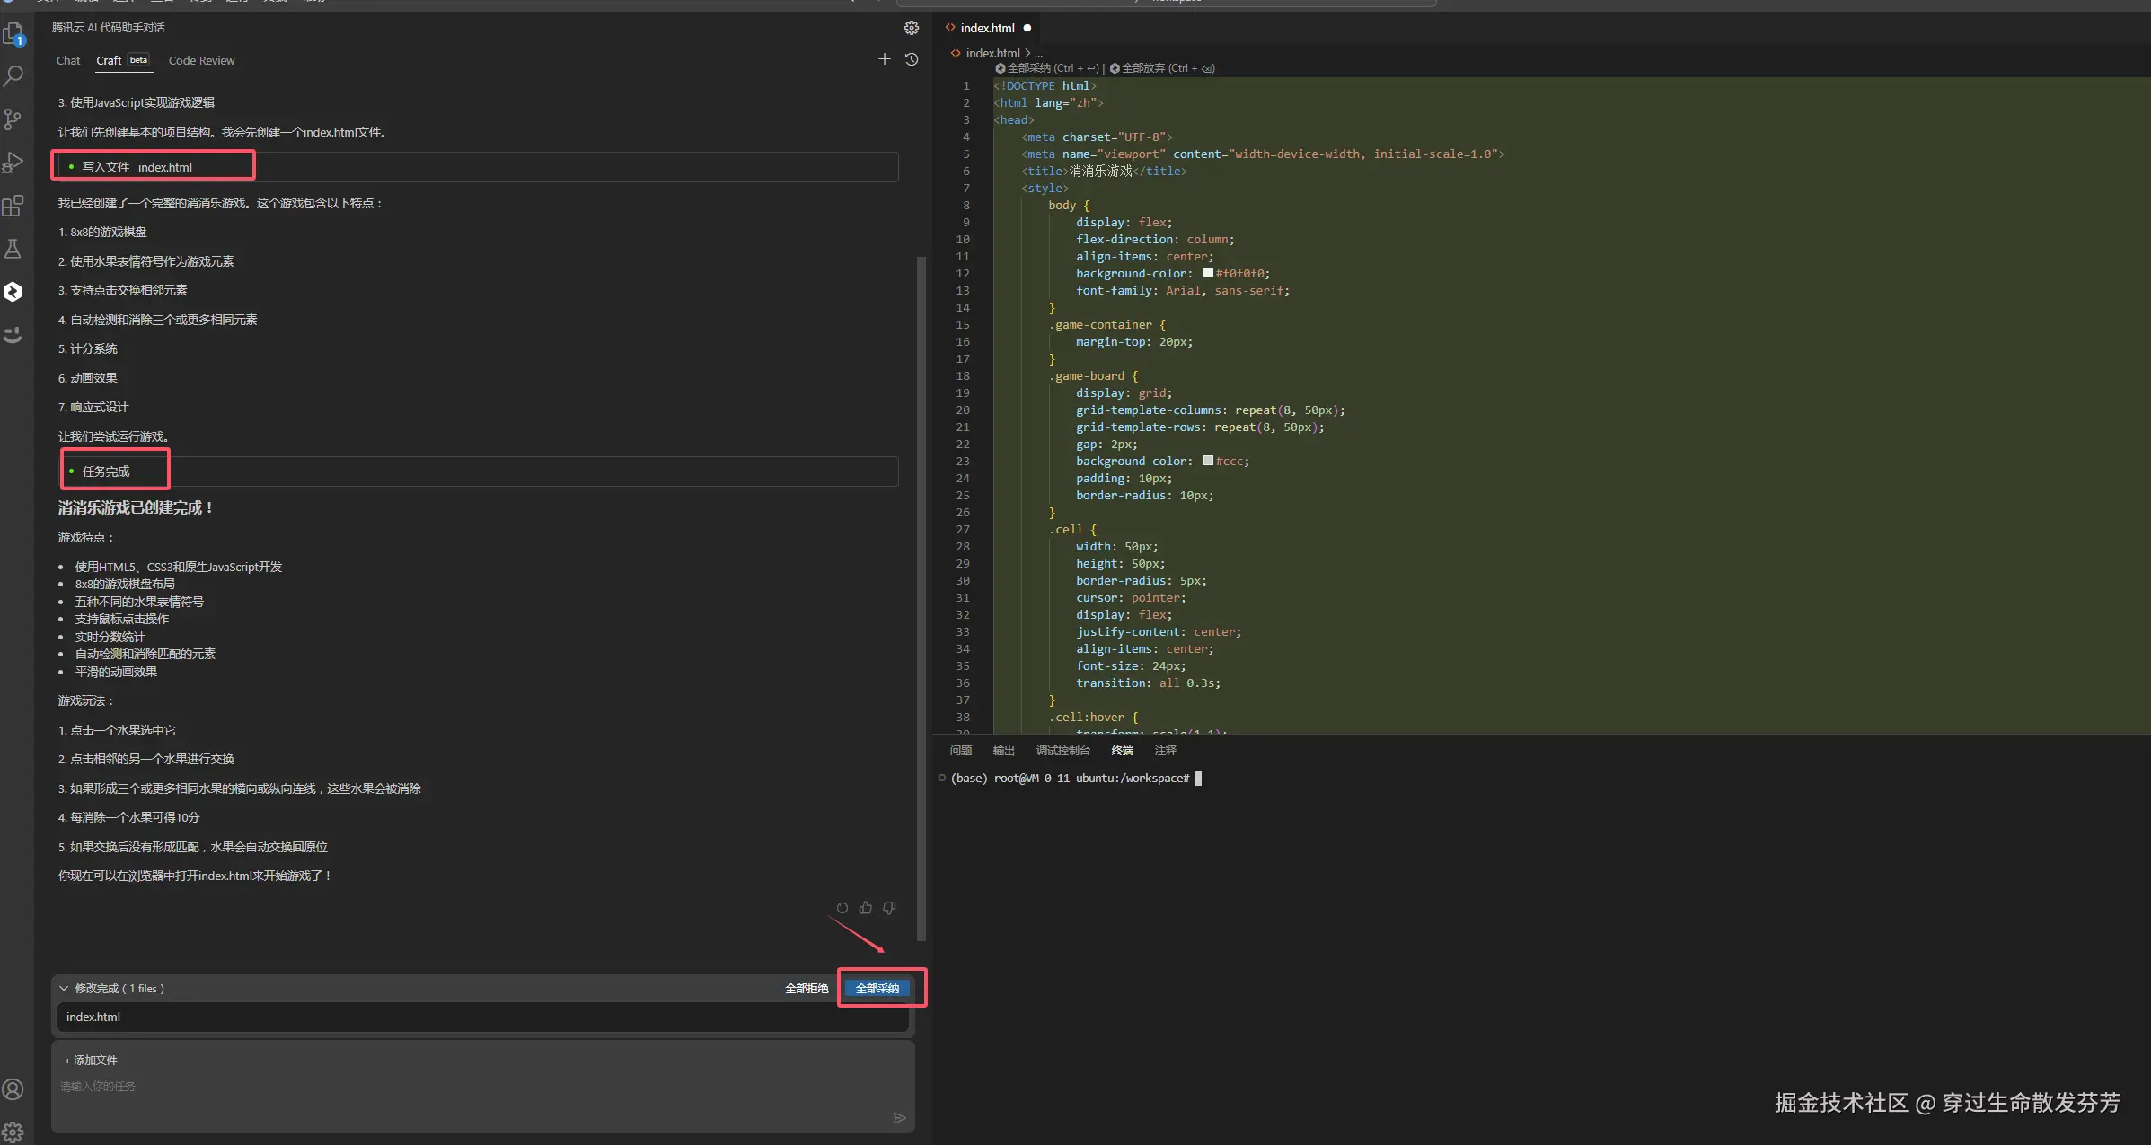Click the chat history clock icon

912,60
